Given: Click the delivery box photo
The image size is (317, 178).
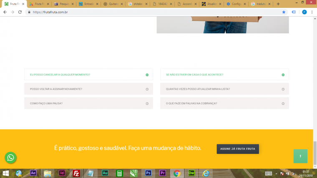Looking at the screenshot, I should point(223,25).
